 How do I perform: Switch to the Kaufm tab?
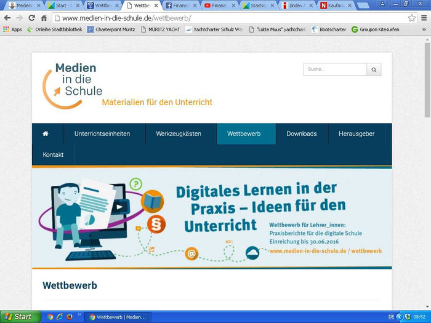point(336,6)
